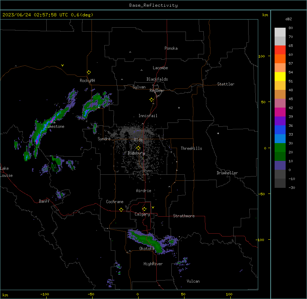Click the Olds city label
The image size is (307, 299).
point(138,140)
